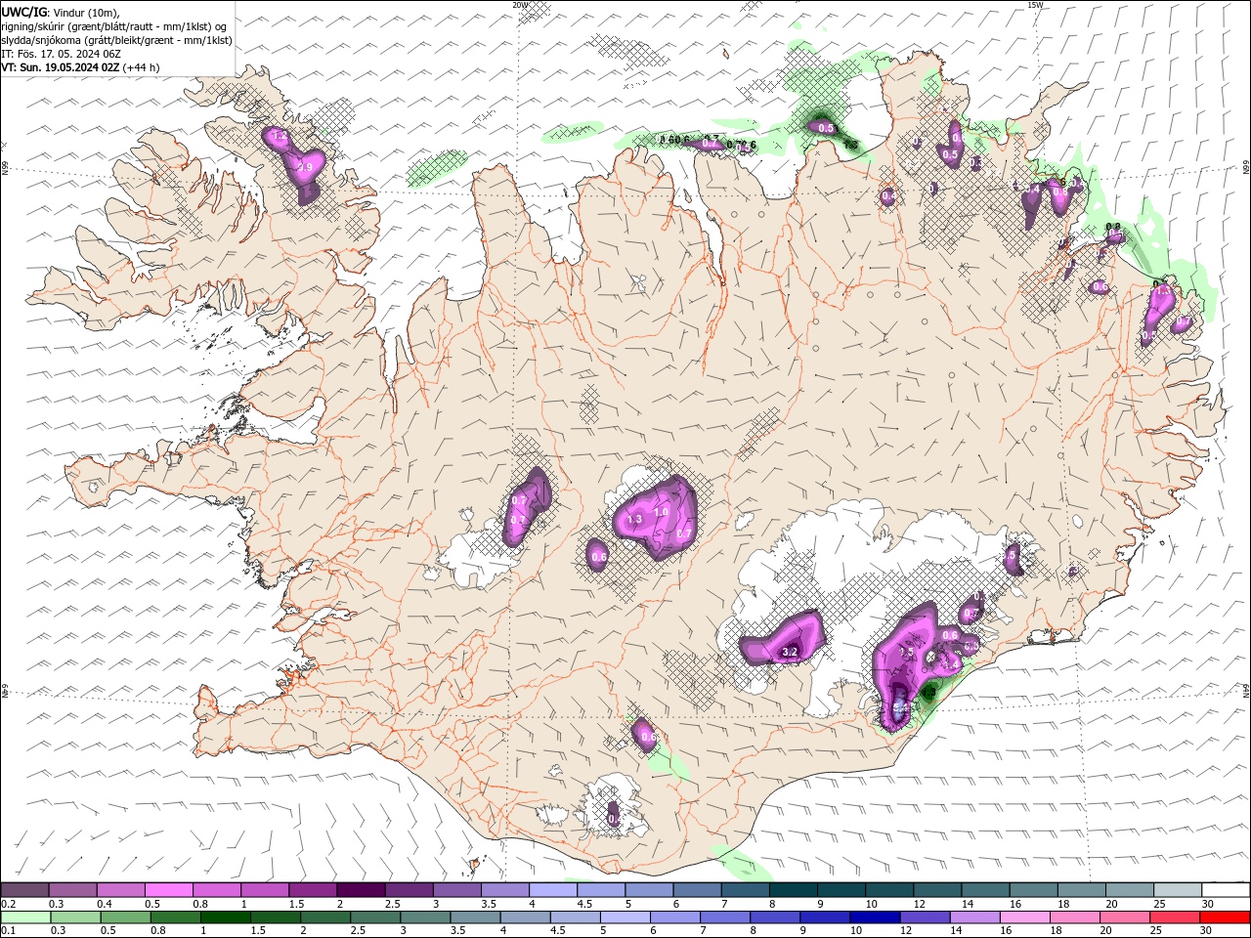This screenshot has width=1251, height=938.
Task: Pick the medium green 0.5 swatch in lower legend row
Action: coord(125,917)
